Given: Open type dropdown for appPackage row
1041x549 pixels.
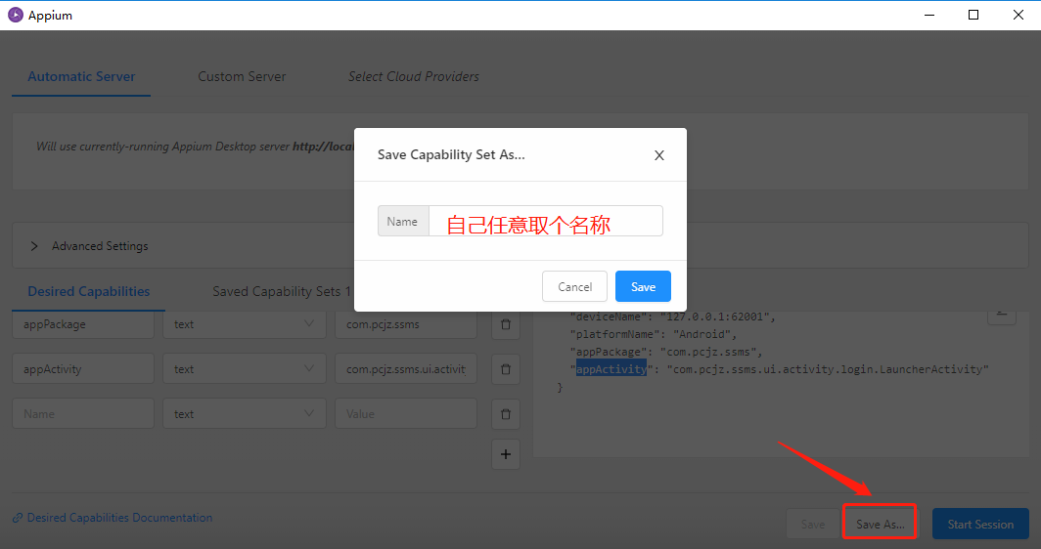Looking at the screenshot, I should 245,324.
